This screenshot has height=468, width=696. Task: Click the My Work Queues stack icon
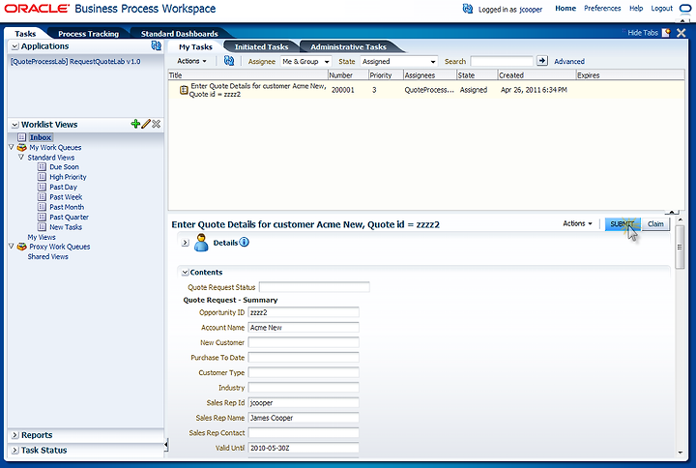(x=21, y=147)
